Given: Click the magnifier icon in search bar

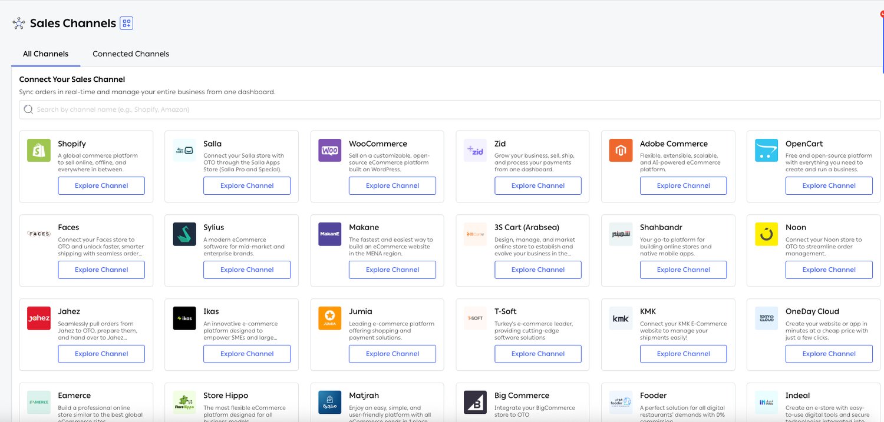Looking at the screenshot, I should pos(28,109).
